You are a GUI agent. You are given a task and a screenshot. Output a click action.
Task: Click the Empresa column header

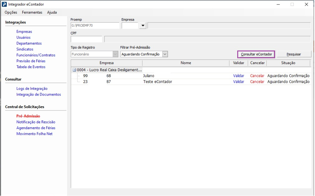[107, 63]
